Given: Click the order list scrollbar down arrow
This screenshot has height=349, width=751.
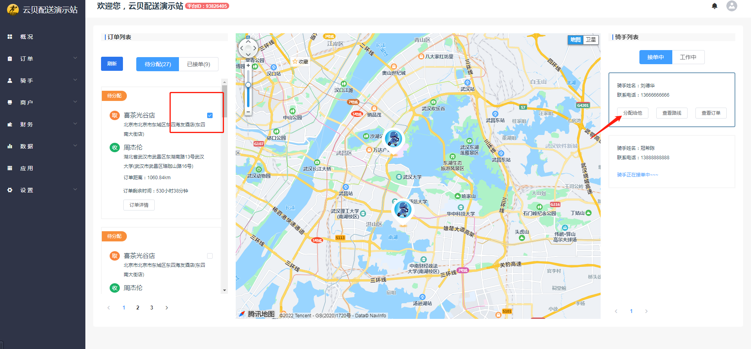Looking at the screenshot, I should pos(224,290).
